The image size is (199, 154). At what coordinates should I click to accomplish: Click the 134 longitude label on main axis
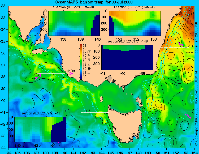[8, 152]
